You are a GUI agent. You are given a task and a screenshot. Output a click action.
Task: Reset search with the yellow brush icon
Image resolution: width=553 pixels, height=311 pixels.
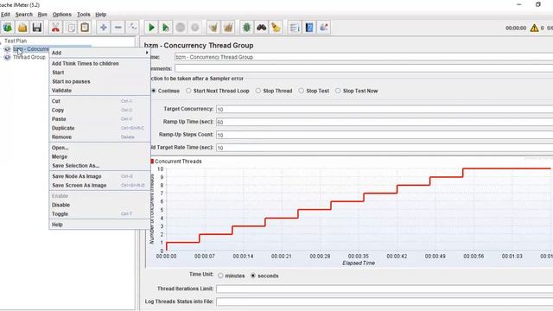click(x=276, y=27)
